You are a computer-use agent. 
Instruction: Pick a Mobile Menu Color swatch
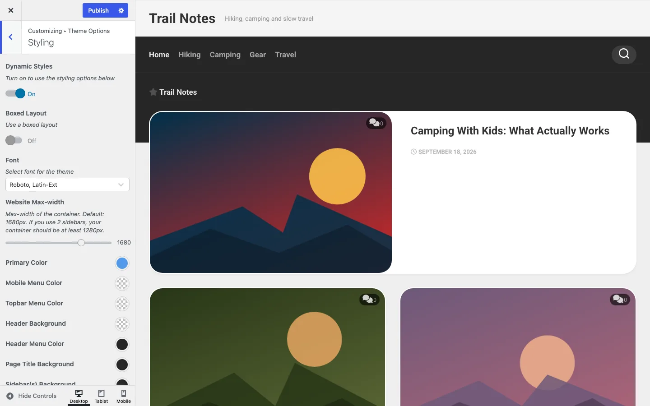(x=122, y=283)
